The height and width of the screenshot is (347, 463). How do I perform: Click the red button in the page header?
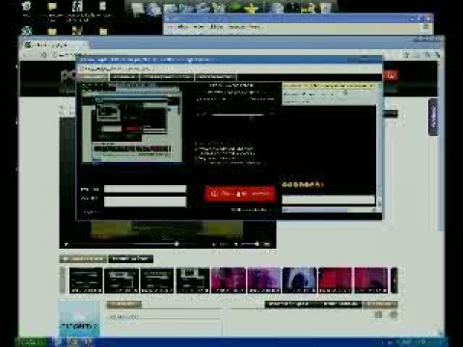(390, 76)
